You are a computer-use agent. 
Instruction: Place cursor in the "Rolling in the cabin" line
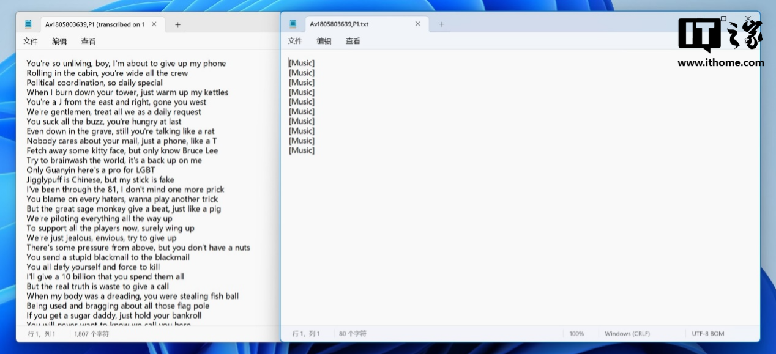[x=107, y=73]
